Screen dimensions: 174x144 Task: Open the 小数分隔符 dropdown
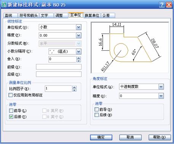click(x=78, y=51)
